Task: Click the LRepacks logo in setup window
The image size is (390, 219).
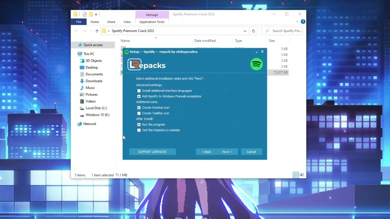Action: (x=147, y=65)
